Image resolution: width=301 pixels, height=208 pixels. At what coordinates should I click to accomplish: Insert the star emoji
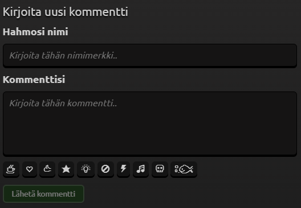coord(66,169)
